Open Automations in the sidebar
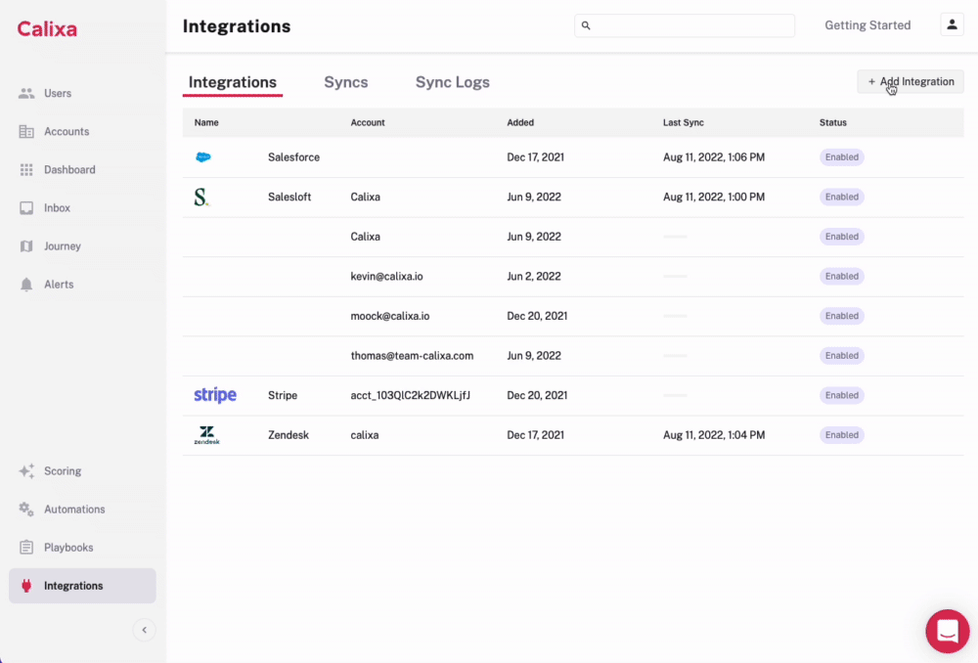The height and width of the screenshot is (663, 978). pyautogui.click(x=82, y=508)
